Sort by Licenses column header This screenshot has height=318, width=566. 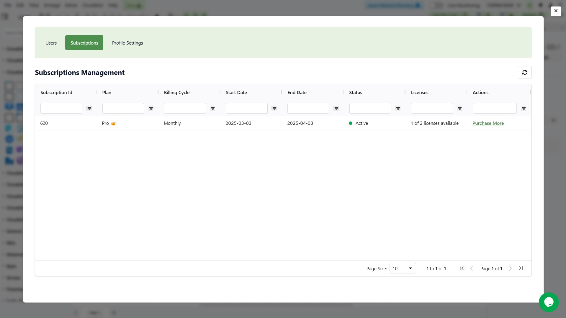click(420, 92)
